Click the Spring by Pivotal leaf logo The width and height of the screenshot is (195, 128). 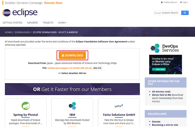(x=26, y=106)
